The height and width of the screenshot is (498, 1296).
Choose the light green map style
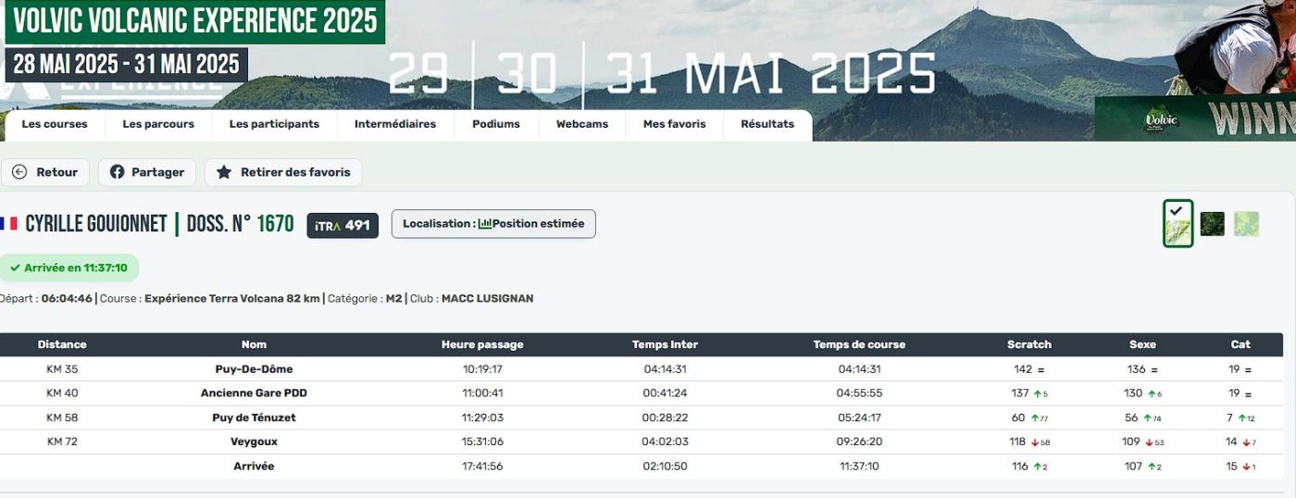1246,224
